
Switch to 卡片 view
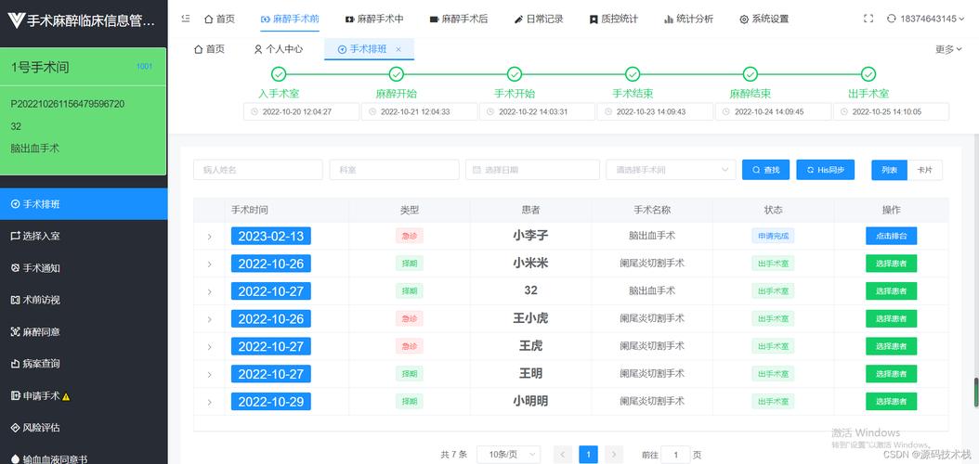point(925,170)
